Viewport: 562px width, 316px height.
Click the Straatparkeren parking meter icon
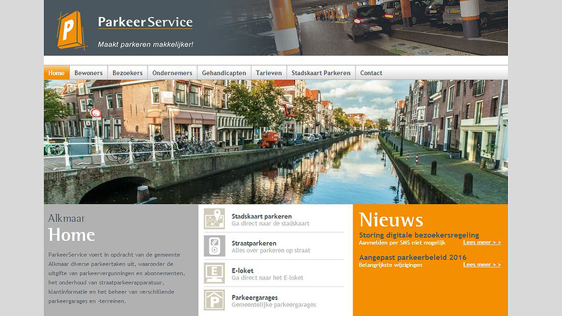click(214, 246)
